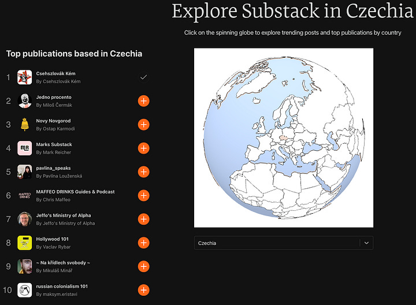Screen dimensions: 416x305
Task: Expand the country dropdown chevron
Action: point(366,243)
